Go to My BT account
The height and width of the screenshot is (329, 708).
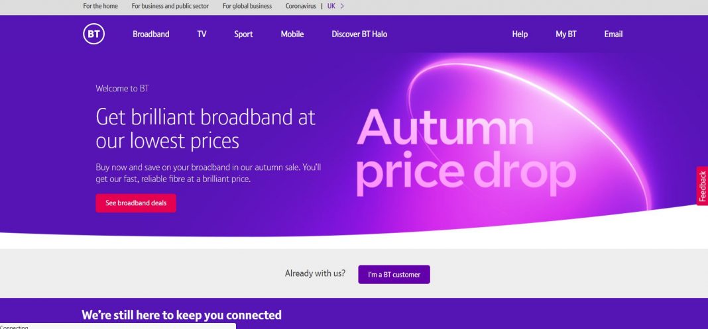pos(566,34)
